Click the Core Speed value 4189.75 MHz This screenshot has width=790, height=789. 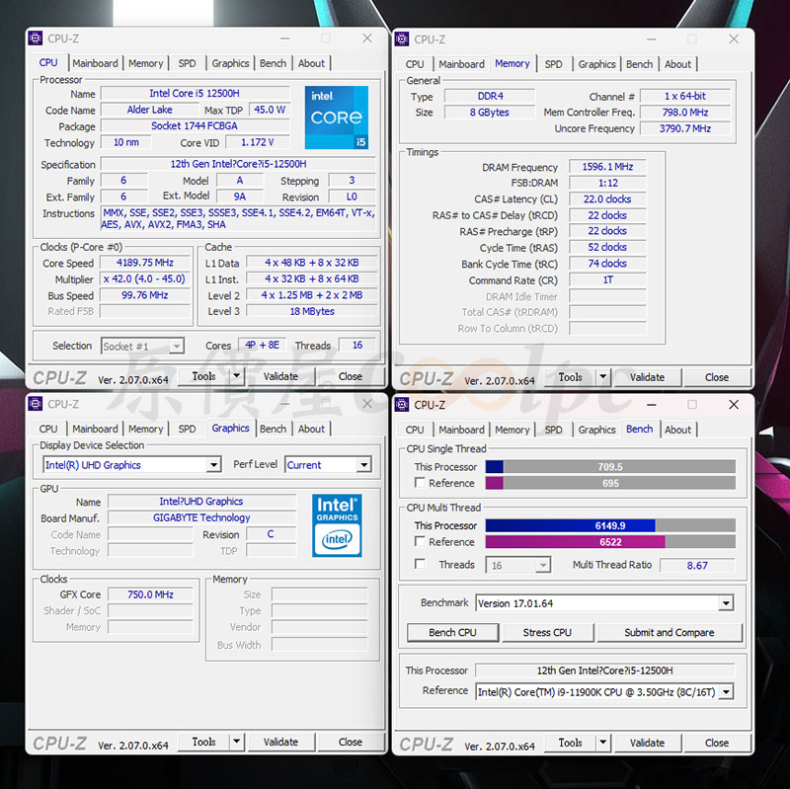pos(144,263)
